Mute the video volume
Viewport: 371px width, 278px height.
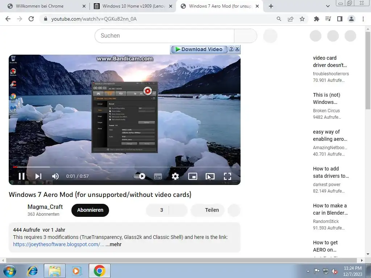click(x=55, y=176)
